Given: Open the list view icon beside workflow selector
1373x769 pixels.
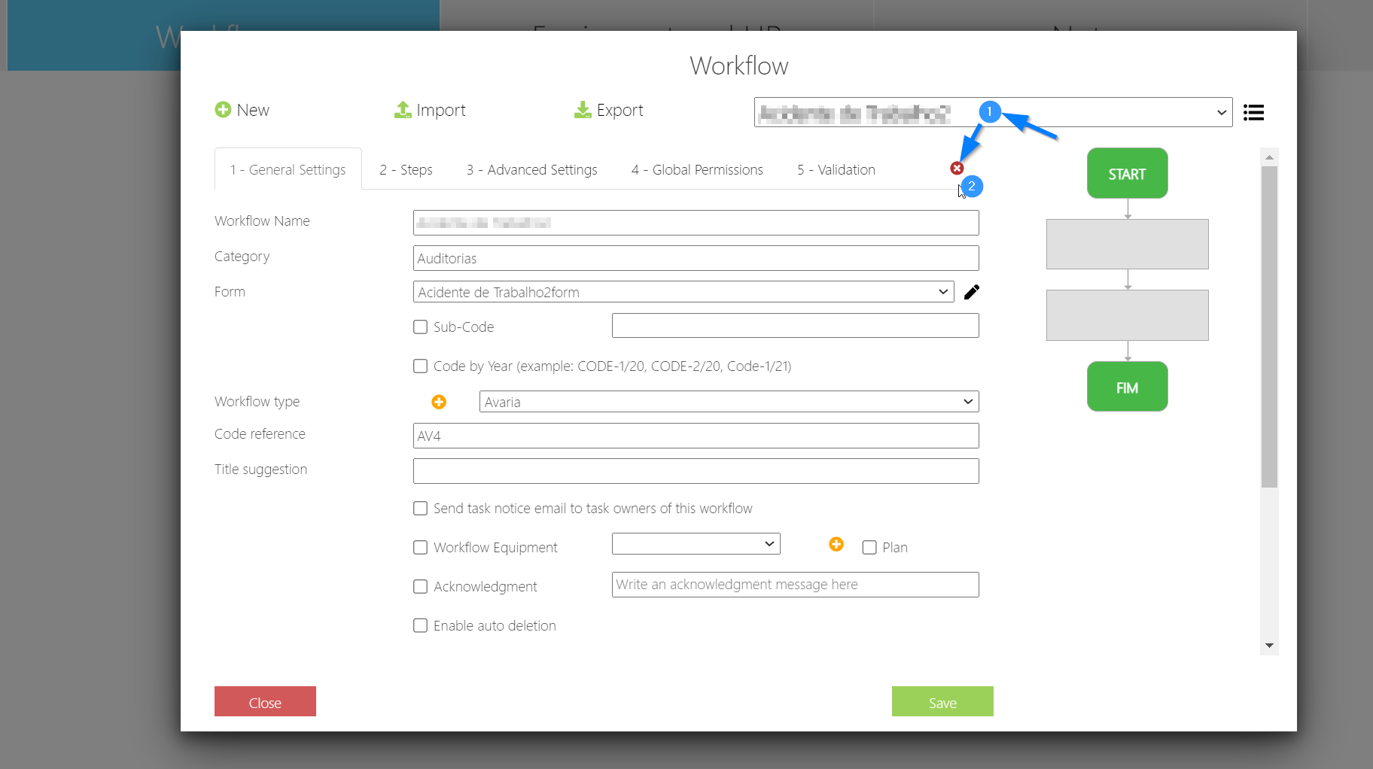Looking at the screenshot, I should [1253, 112].
